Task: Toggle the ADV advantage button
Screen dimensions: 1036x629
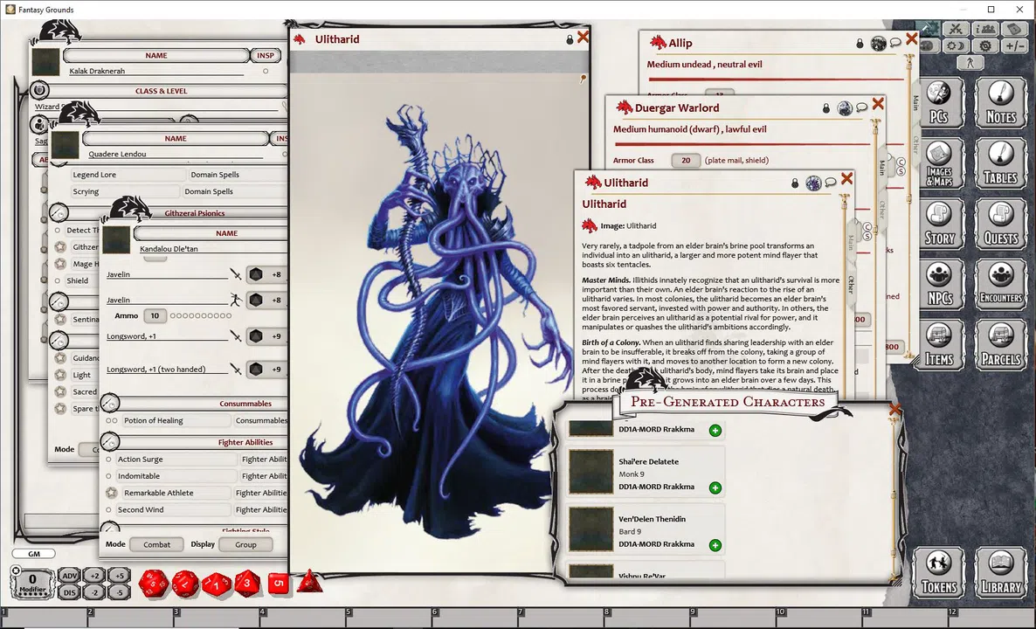Action: click(69, 576)
